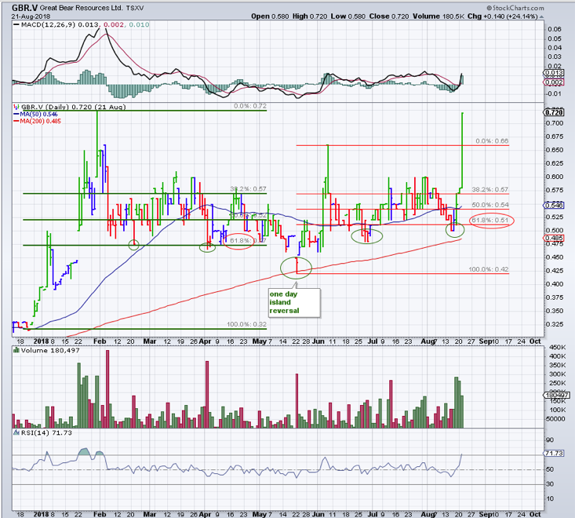The height and width of the screenshot is (518, 575).
Task: Click the 0.546 MA(50) price tag on axis
Action: click(x=553, y=206)
